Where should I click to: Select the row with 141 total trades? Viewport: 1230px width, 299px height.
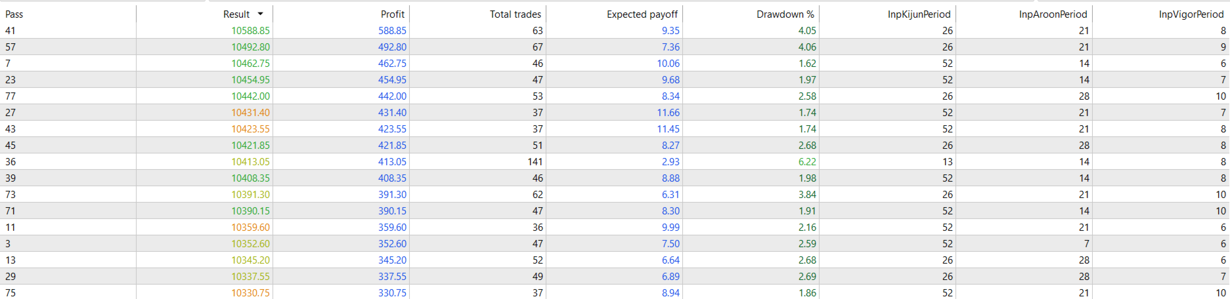coord(535,161)
